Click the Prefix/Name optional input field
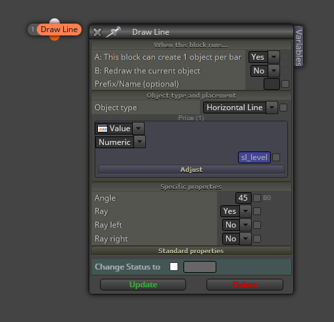This screenshot has width=334, height=322. click(x=272, y=84)
